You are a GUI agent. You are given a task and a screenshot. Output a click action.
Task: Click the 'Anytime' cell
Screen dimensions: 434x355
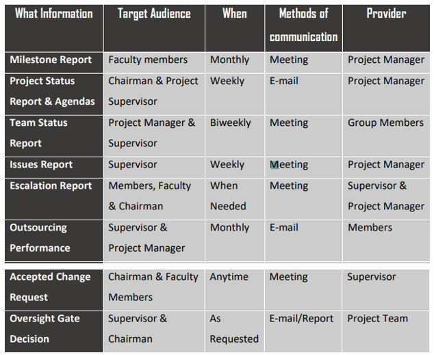pos(235,290)
